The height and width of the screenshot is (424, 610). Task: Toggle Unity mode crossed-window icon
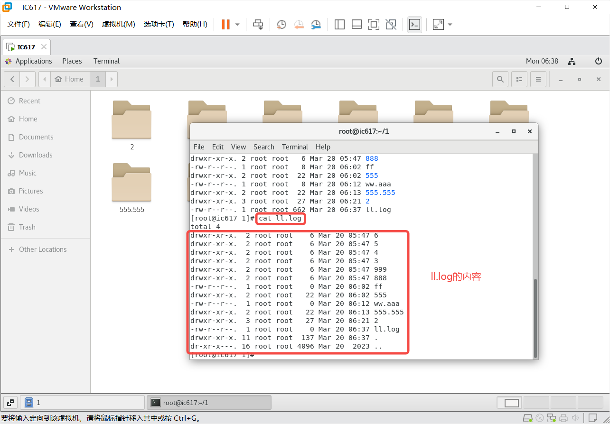[x=391, y=24]
